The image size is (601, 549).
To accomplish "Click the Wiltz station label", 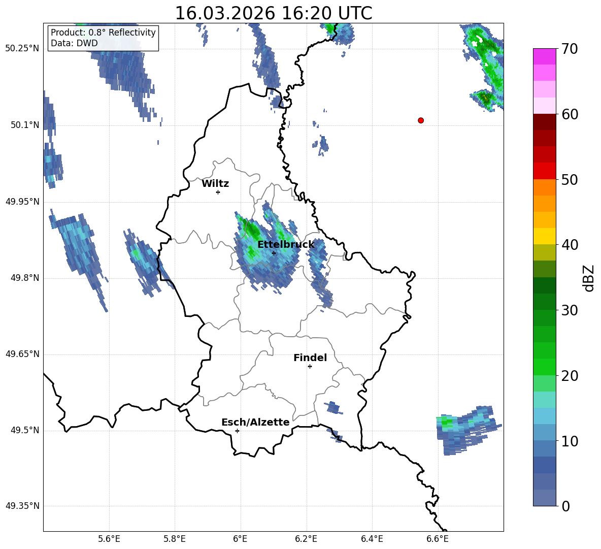I will (x=215, y=184).
